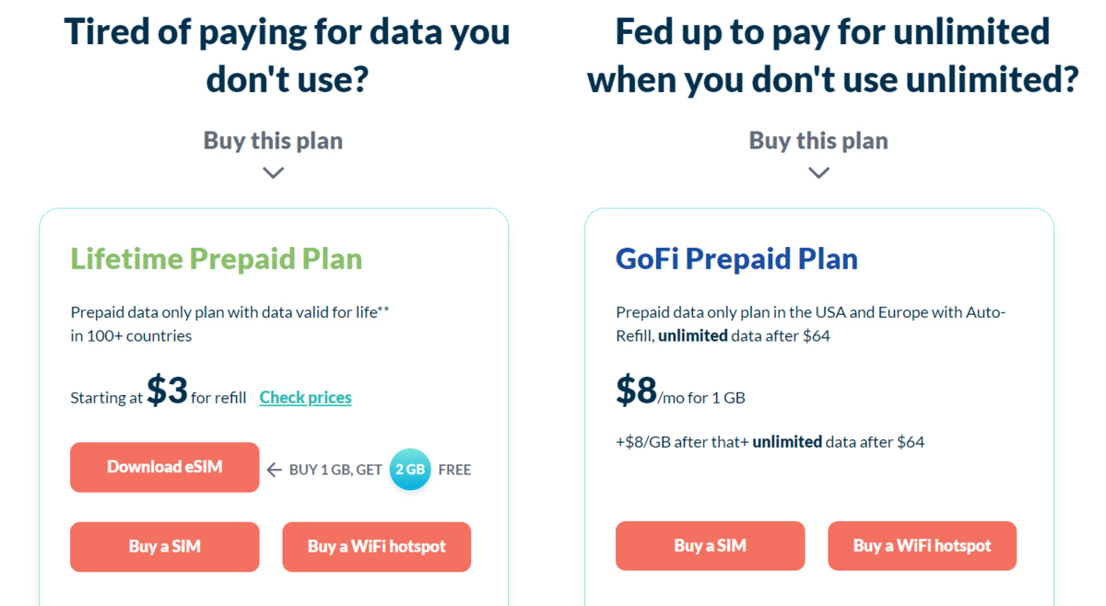
Task: Select the GoFi Prepaid Plan heading
Action: [x=735, y=259]
